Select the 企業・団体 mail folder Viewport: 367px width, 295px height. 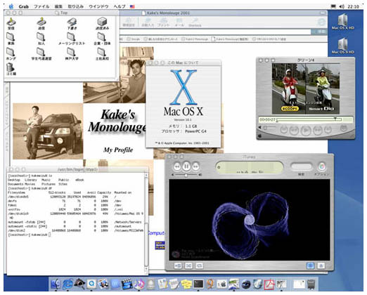click(102, 38)
